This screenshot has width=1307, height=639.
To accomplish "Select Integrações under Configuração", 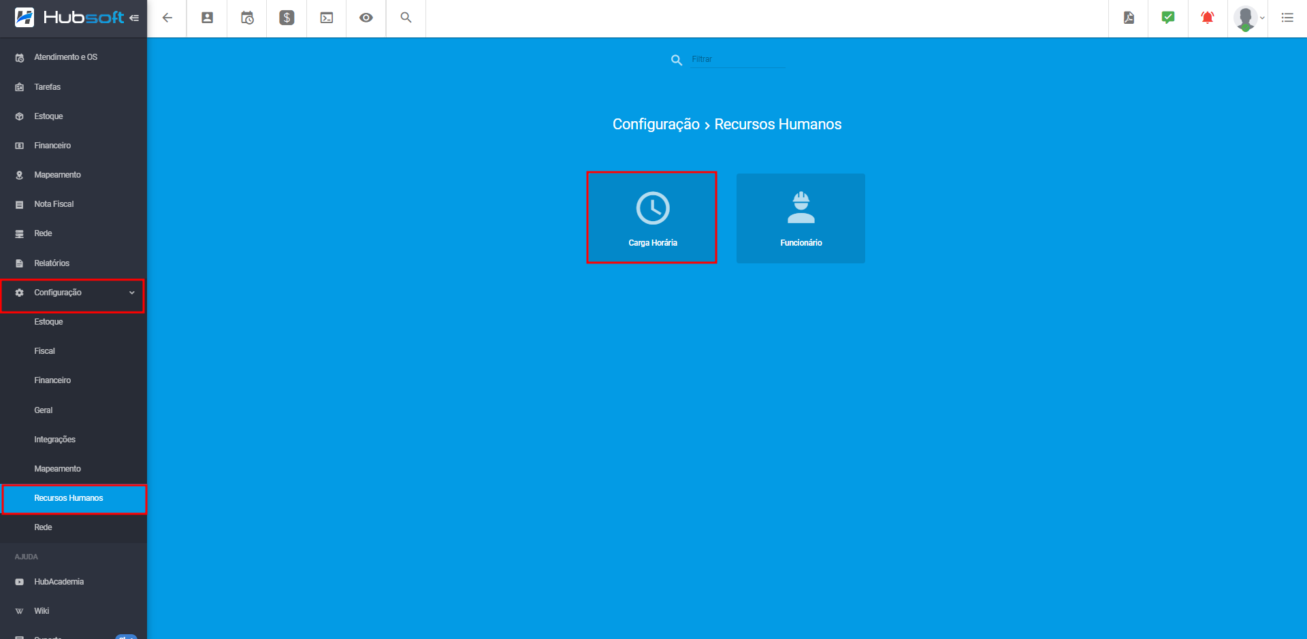I will pyautogui.click(x=74, y=440).
